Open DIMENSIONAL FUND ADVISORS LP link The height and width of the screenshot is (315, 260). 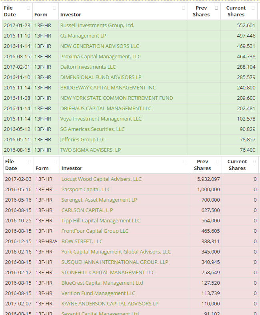tap(101, 77)
